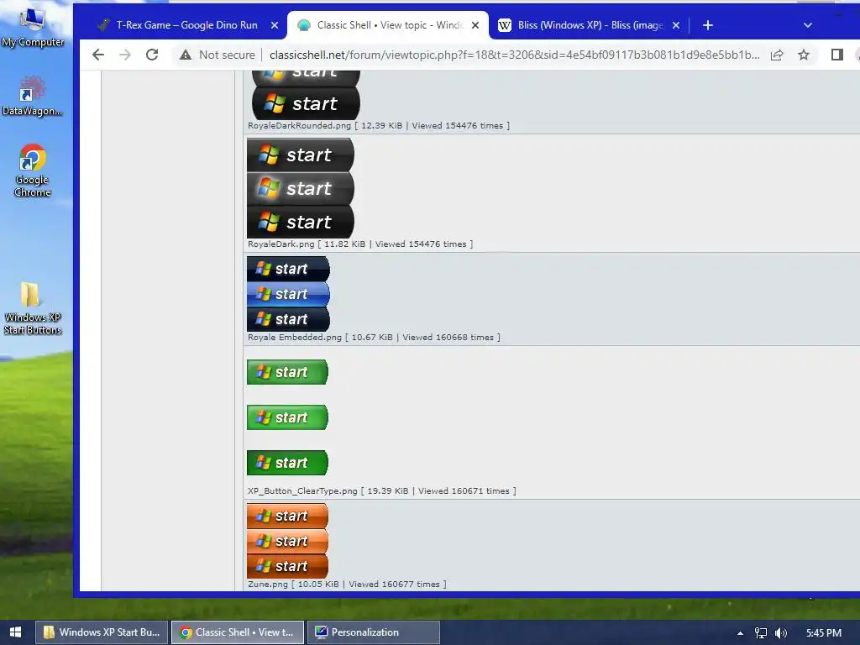Click the XP_Button_ClearType.png green start image
Viewport: 860px width, 645px height.
click(x=287, y=417)
